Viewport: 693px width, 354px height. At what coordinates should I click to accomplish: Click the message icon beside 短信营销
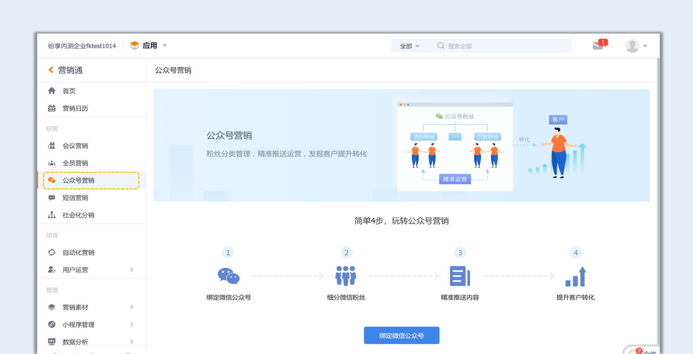click(52, 197)
